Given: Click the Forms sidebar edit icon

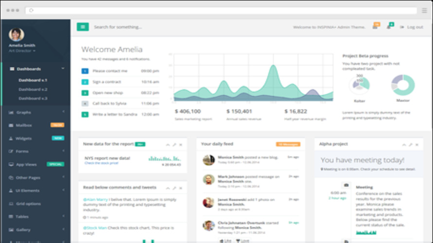Looking at the screenshot, I should [x=11, y=151].
